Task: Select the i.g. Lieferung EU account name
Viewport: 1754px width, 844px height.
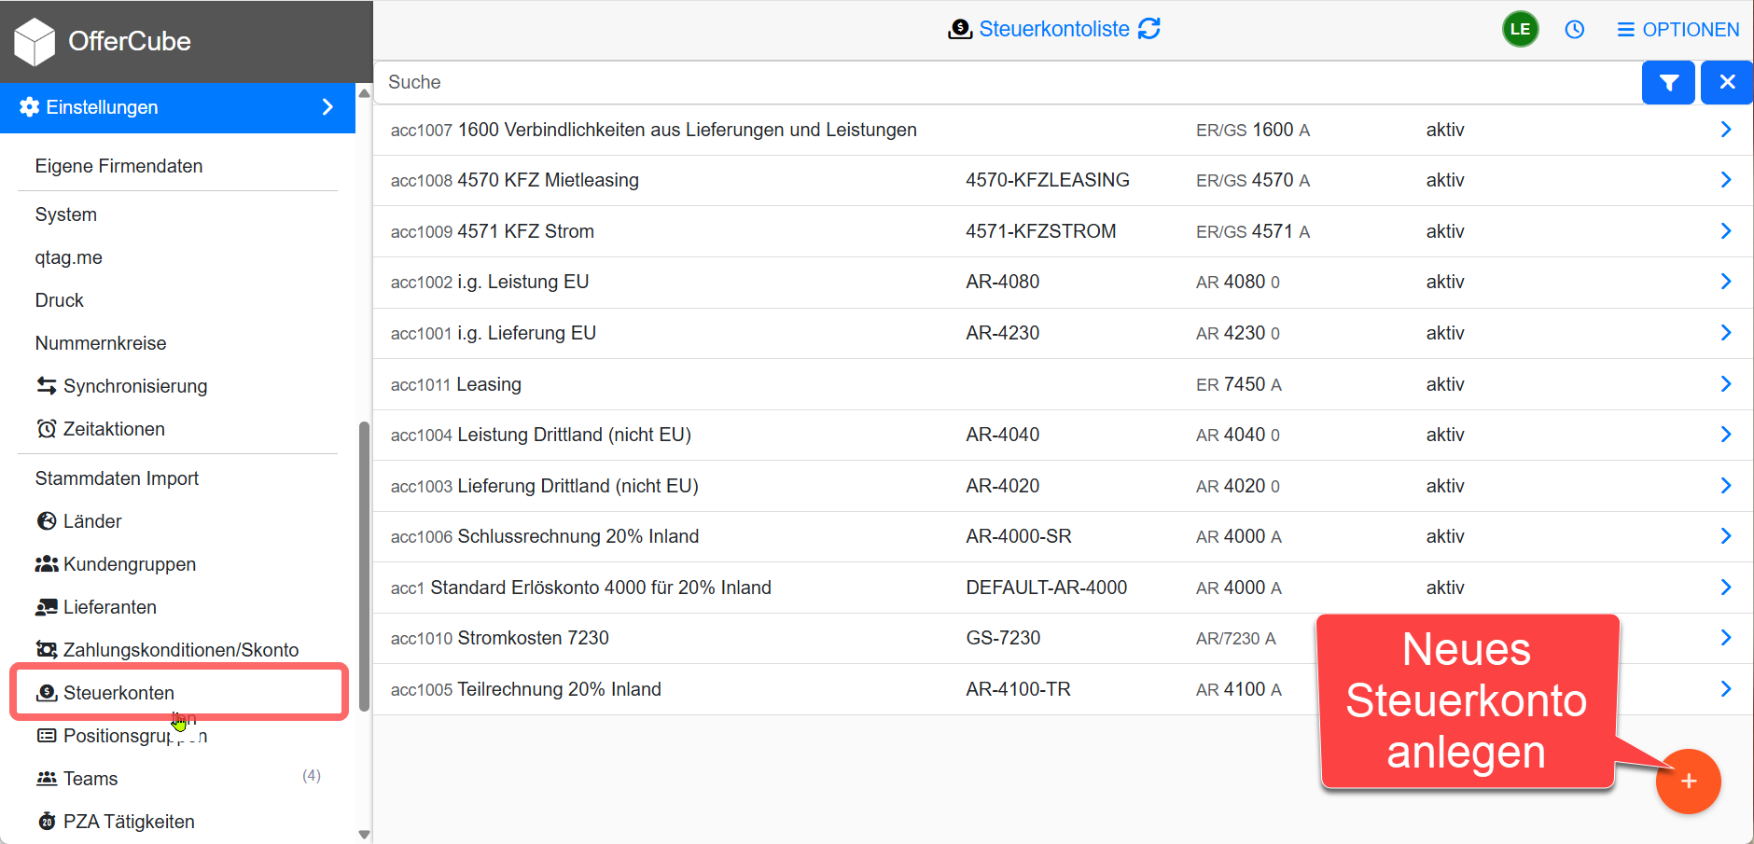Action: pos(526,333)
